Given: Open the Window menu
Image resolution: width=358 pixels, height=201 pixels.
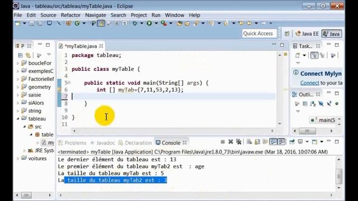Looking at the screenshot, I should 175,15.
